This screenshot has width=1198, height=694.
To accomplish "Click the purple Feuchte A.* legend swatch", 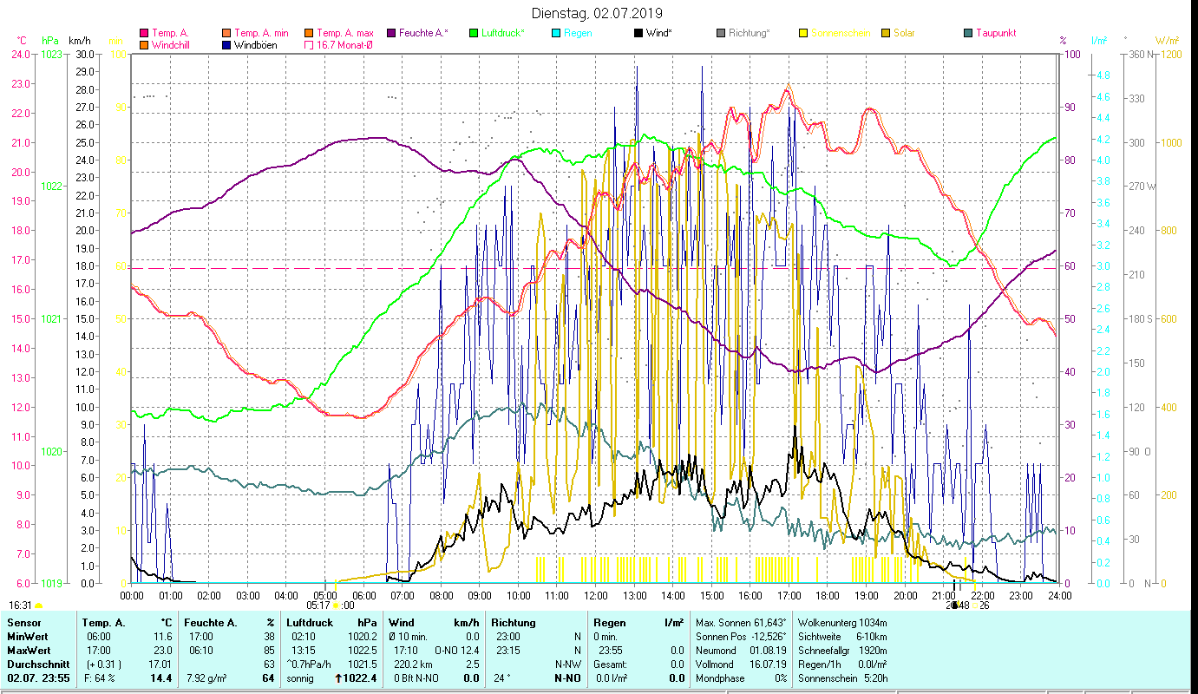I will point(390,34).
